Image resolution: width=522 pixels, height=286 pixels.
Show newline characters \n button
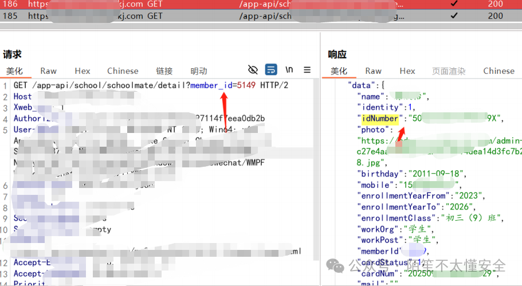tap(289, 69)
